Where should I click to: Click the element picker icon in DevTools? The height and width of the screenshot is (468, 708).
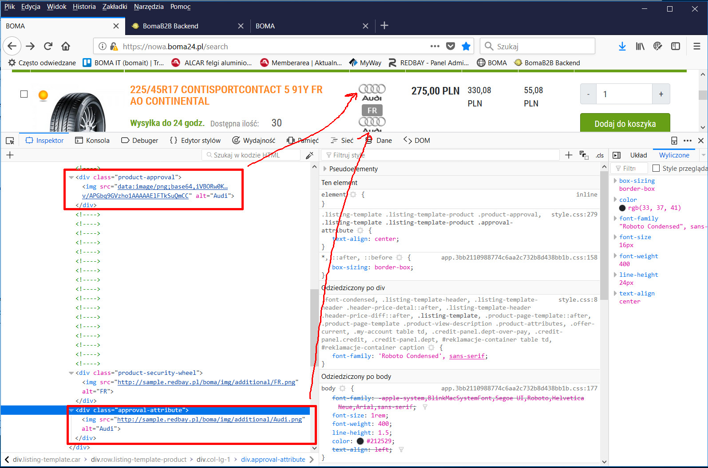click(10, 141)
